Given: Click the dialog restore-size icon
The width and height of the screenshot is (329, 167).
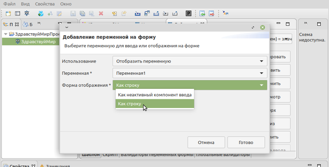Looking at the screenshot, I should click(253, 27).
